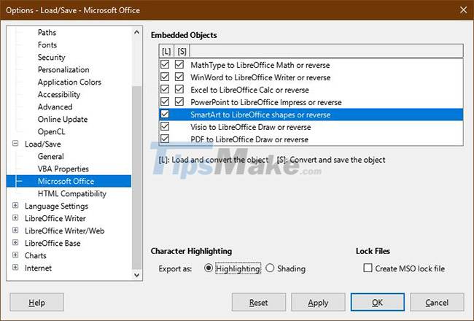
Task: Open the Security options page
Action: 51,57
